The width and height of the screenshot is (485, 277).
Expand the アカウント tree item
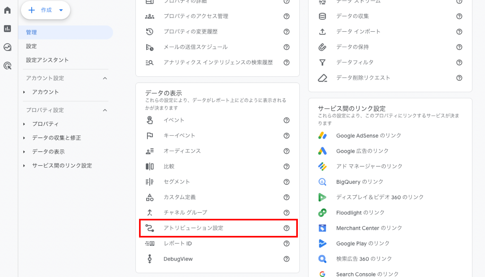24,92
